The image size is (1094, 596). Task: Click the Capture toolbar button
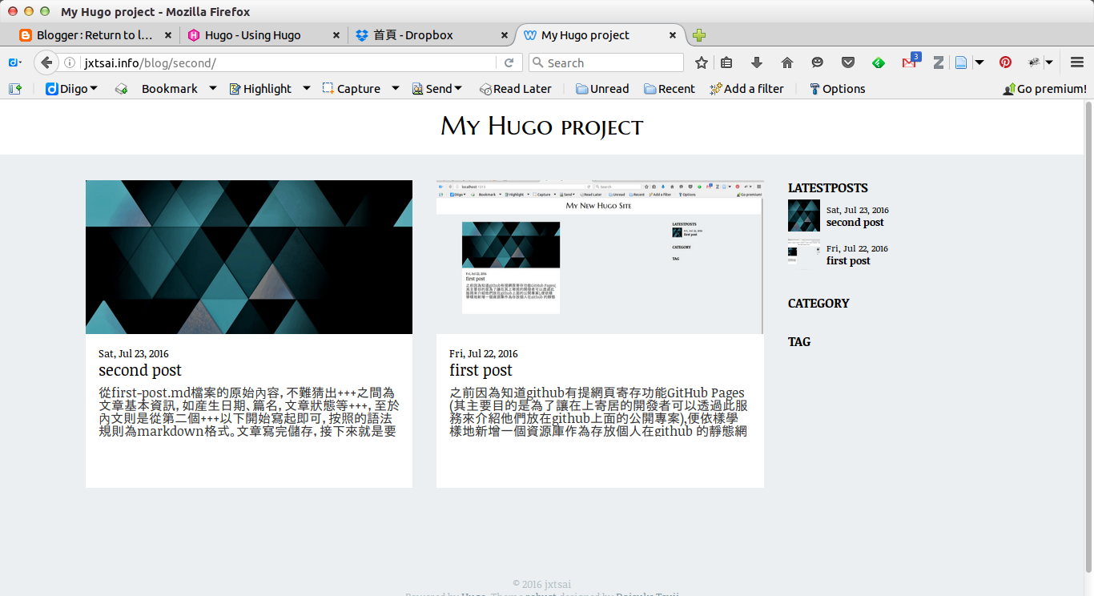[x=352, y=89]
